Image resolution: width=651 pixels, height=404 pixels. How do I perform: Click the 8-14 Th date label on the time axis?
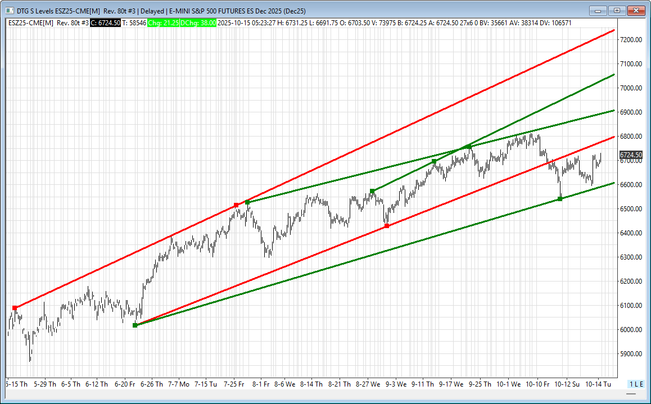(x=311, y=384)
